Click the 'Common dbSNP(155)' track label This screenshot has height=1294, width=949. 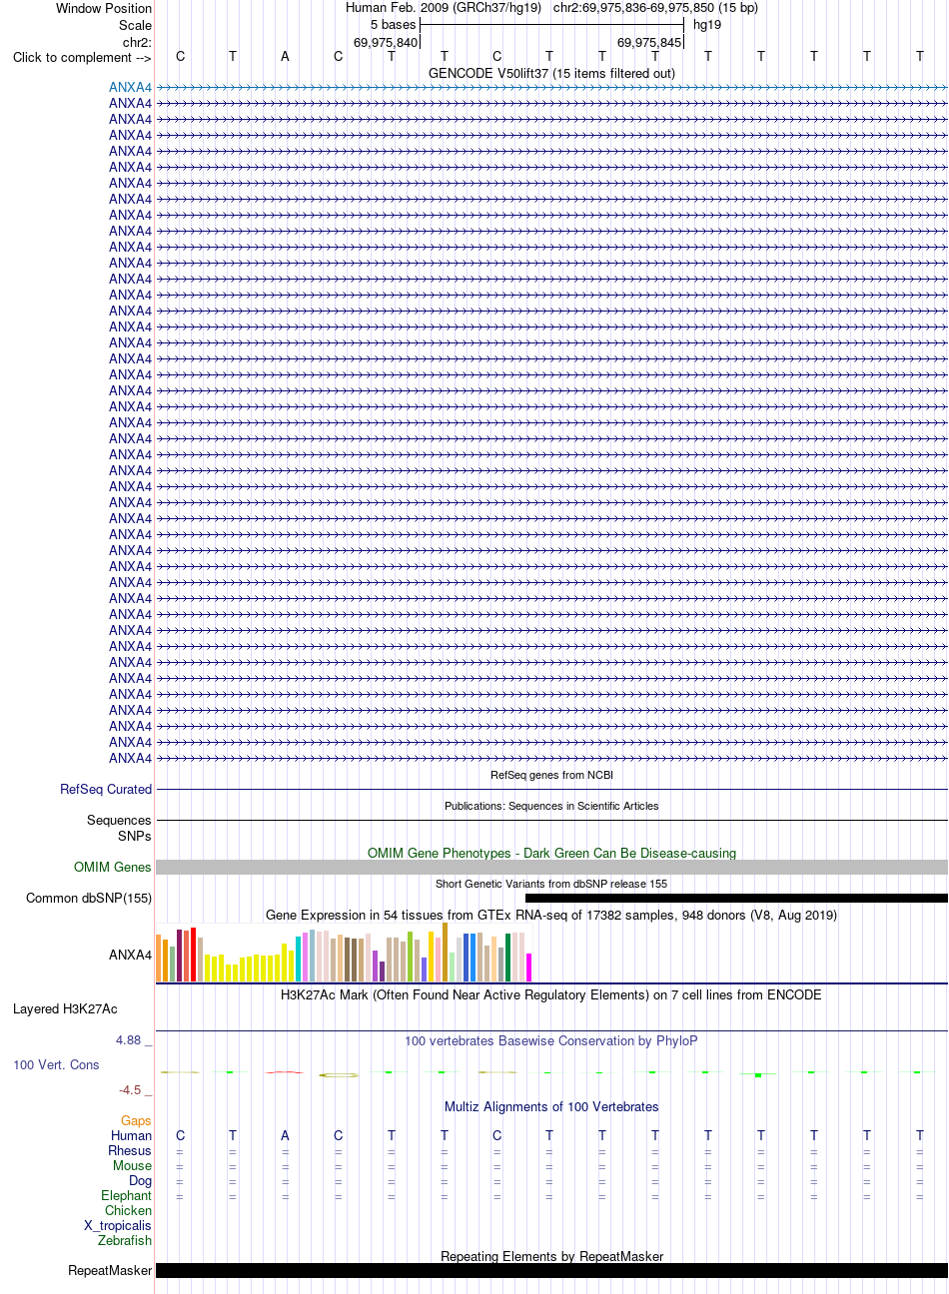coord(89,898)
